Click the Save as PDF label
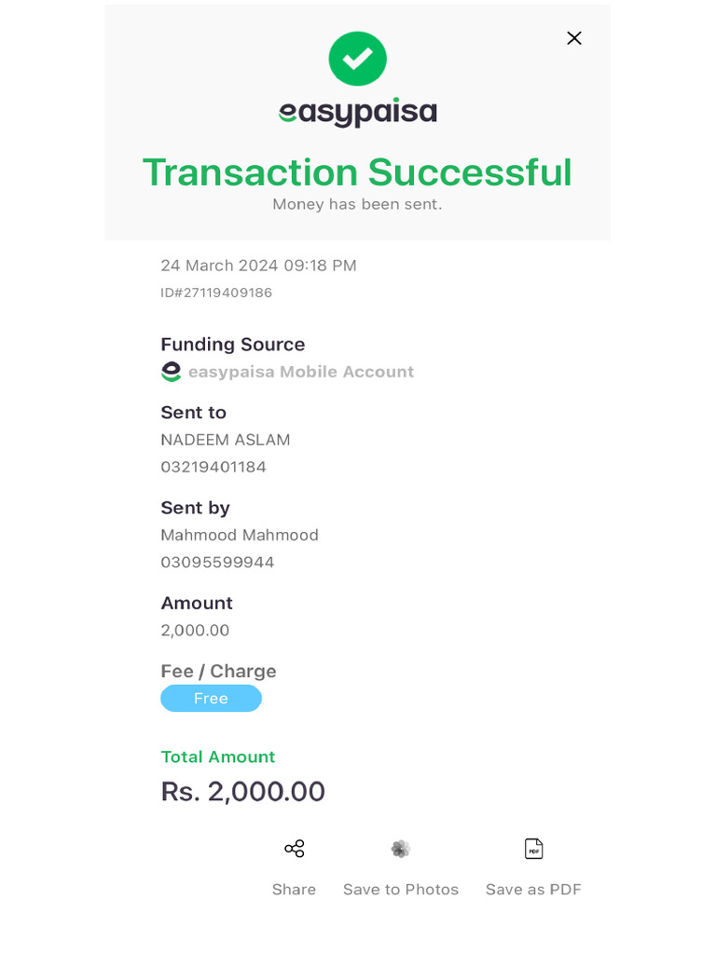Image resolution: width=716 pixels, height=954 pixels. point(533,890)
